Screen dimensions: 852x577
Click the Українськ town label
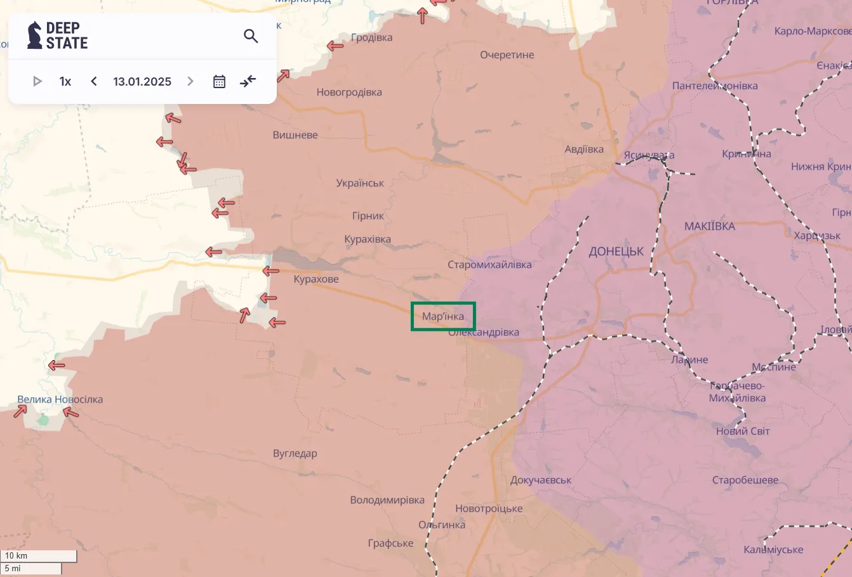coord(360,183)
